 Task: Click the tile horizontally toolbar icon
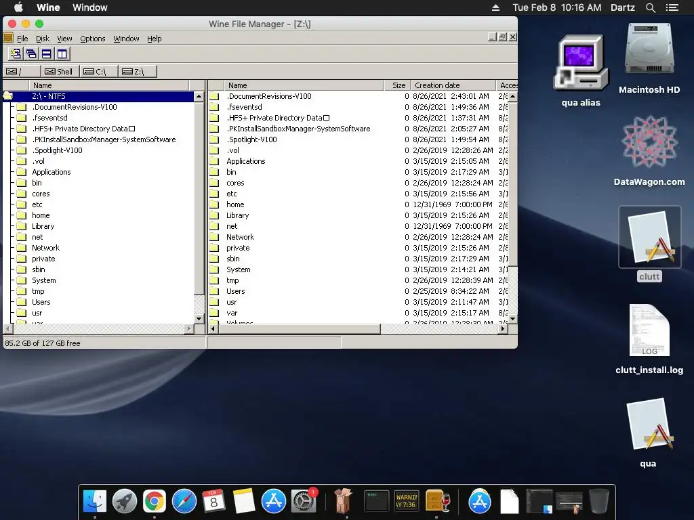pos(47,54)
